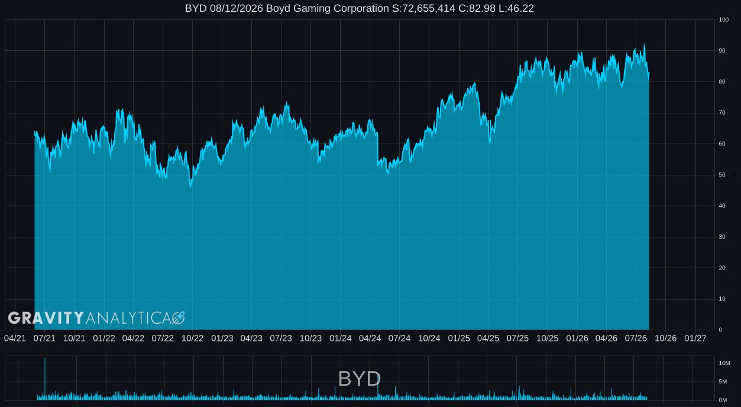Click the 01/27 date label on the x-axis

[x=695, y=338]
